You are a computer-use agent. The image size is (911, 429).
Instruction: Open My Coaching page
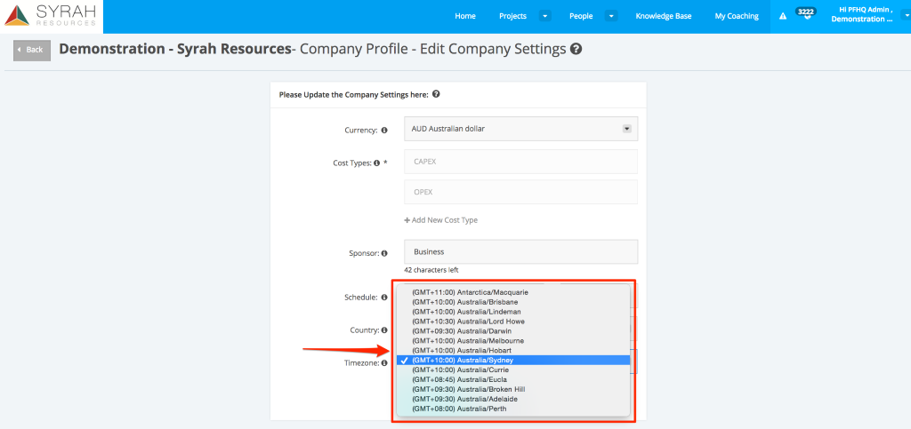click(x=737, y=16)
